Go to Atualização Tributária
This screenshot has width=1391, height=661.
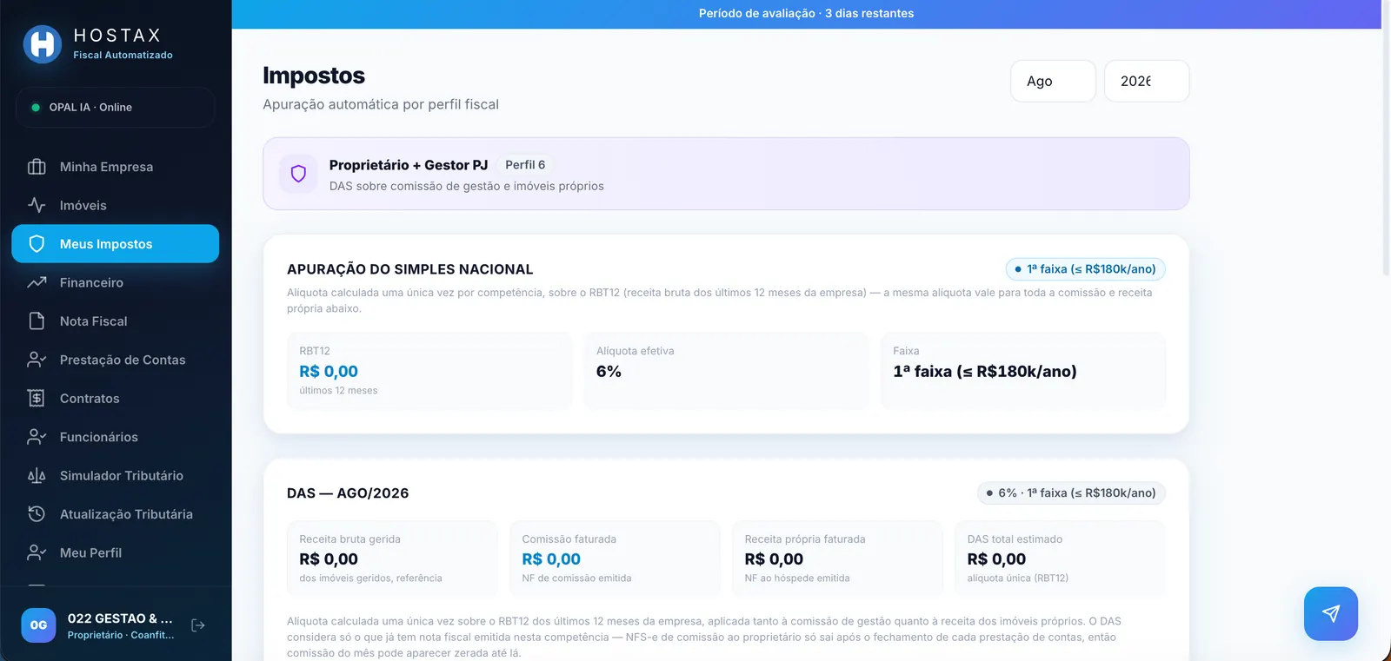(115, 514)
